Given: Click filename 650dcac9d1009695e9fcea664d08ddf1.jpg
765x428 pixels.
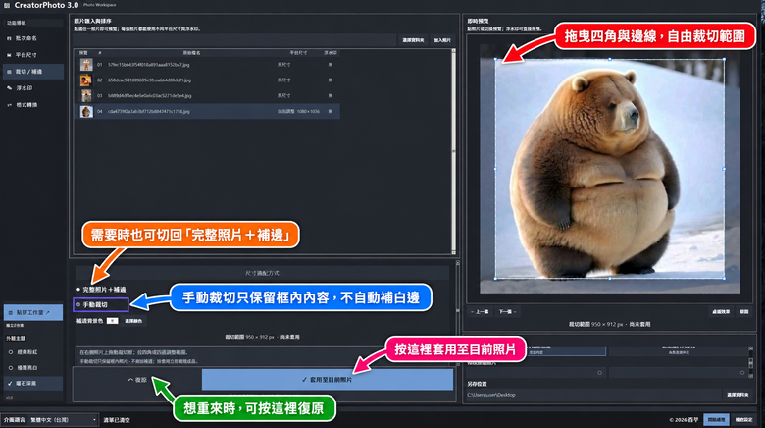Looking at the screenshot, I should [x=149, y=80].
